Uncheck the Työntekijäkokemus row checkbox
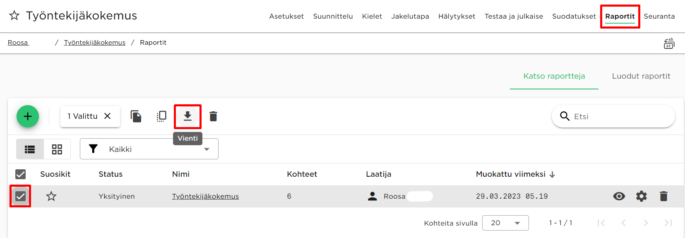 (x=20, y=196)
